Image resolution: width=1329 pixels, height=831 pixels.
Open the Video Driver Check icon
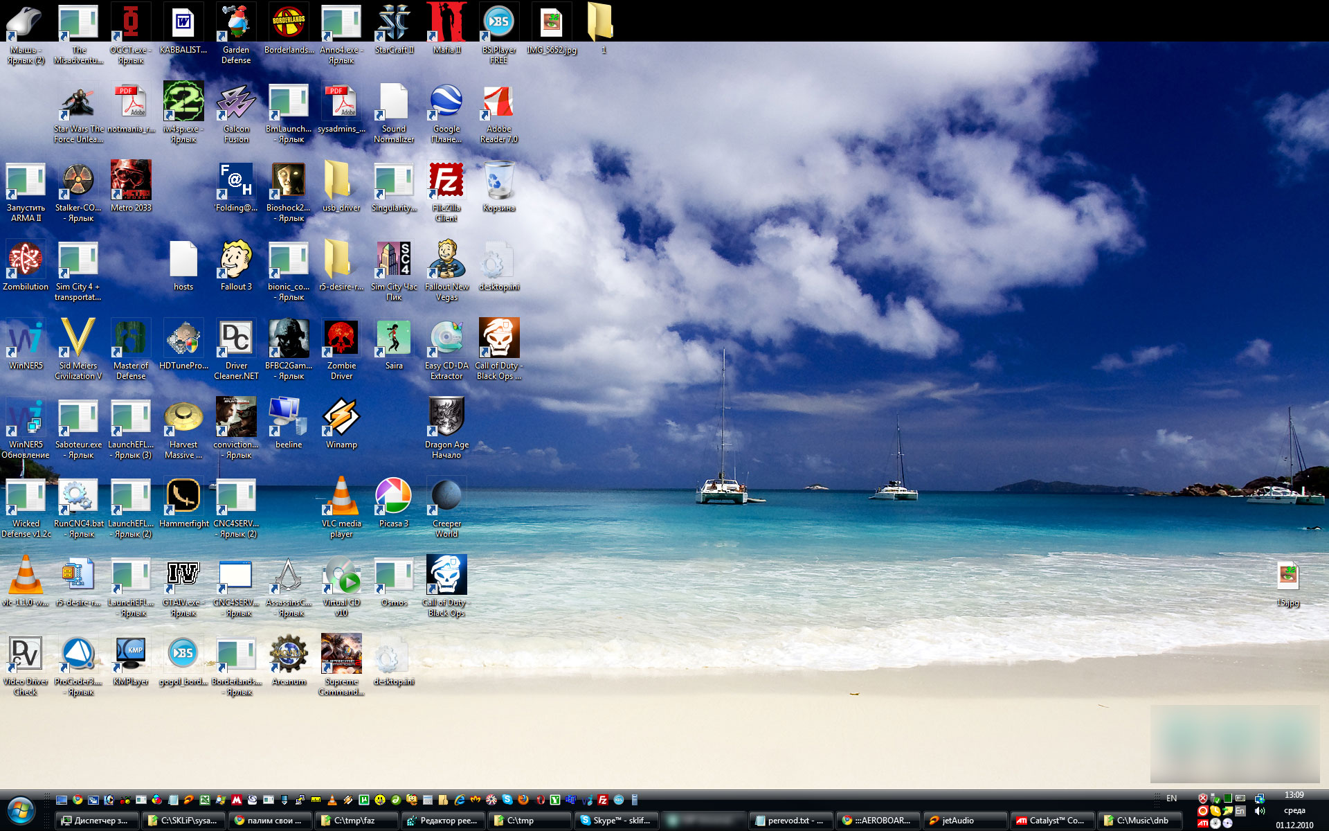point(26,665)
